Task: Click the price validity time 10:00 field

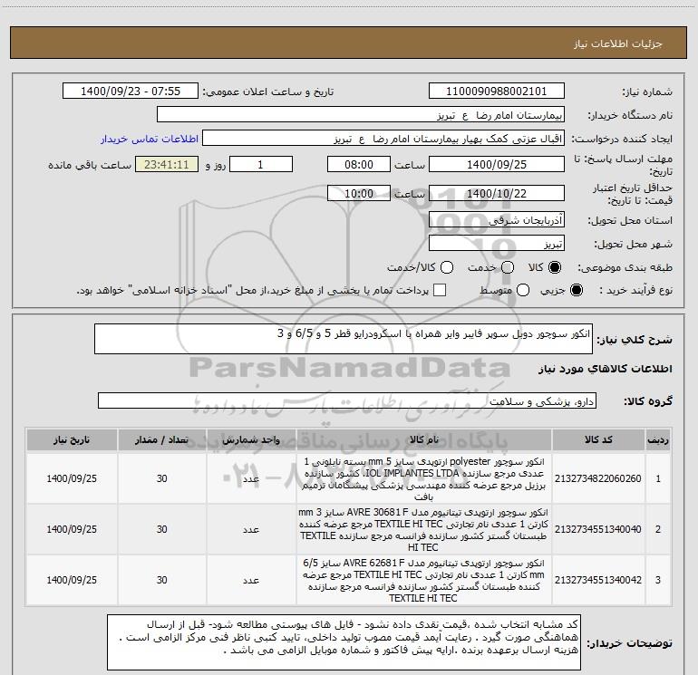Action: point(359,193)
